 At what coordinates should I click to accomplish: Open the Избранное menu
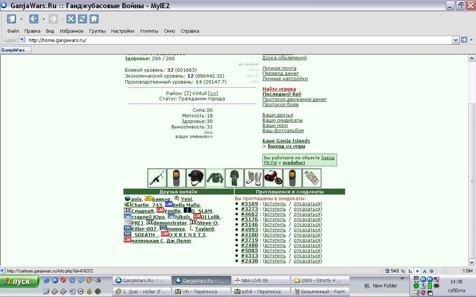[x=72, y=31]
